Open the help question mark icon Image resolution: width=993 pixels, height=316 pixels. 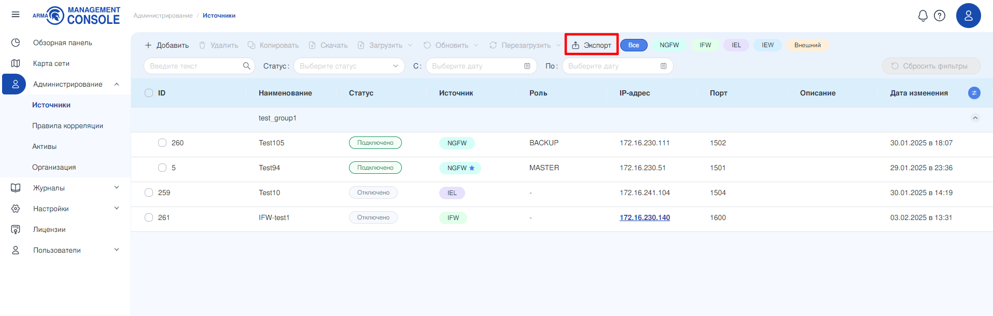tap(940, 16)
